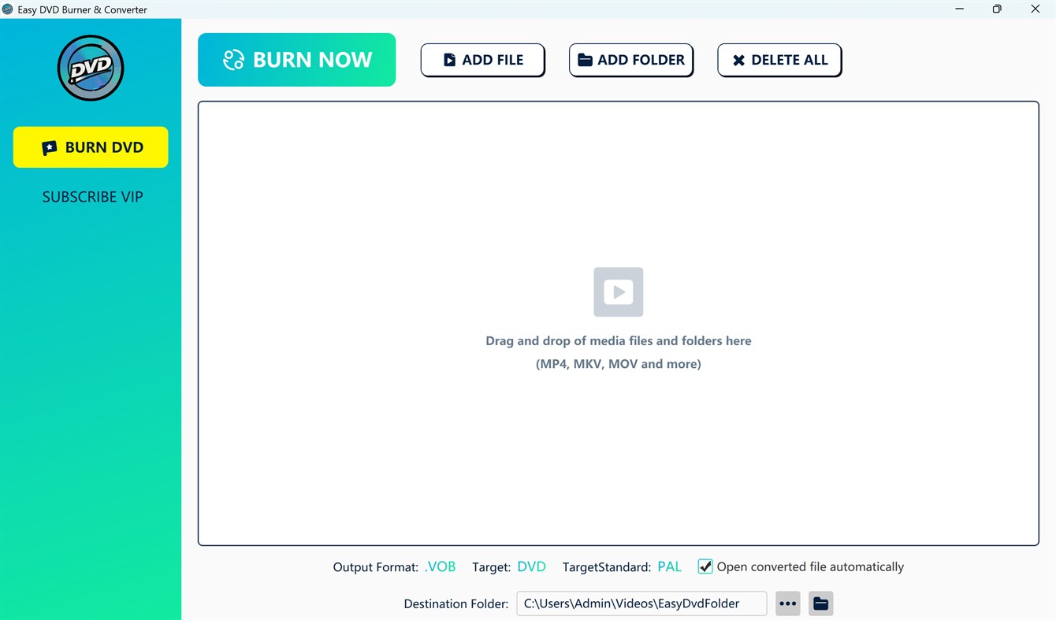This screenshot has height=620, width=1056.
Task: Open the Subscribe VIP page
Action: (92, 196)
